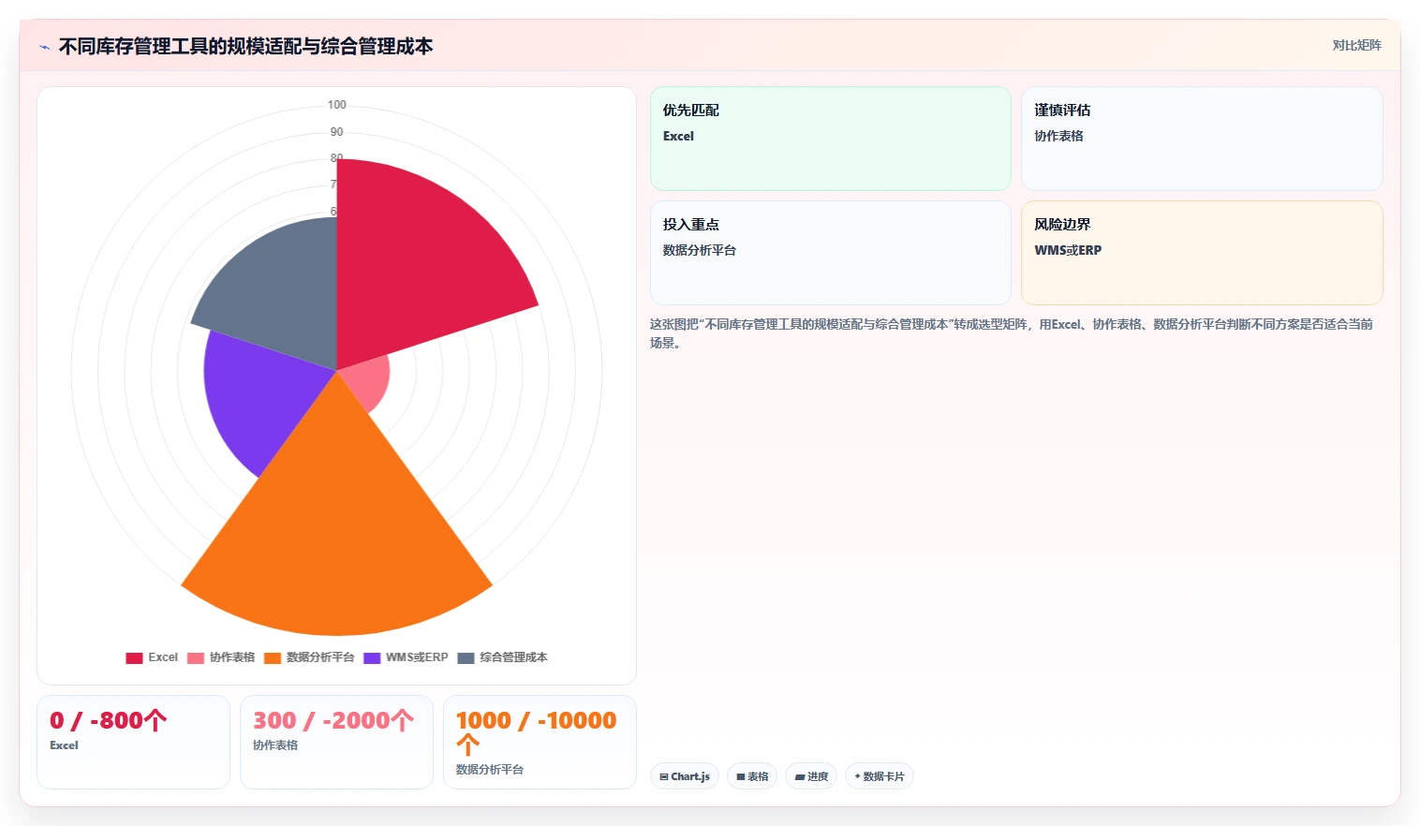Click the bar icon in the 进度 chip
The width and height of the screenshot is (1420, 826).
coord(800,777)
